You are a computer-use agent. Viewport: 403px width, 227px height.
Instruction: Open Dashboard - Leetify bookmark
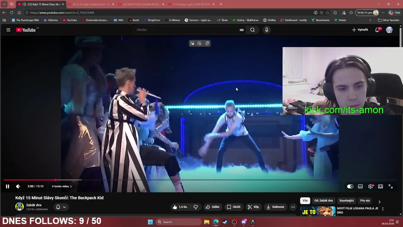[x=293, y=20]
